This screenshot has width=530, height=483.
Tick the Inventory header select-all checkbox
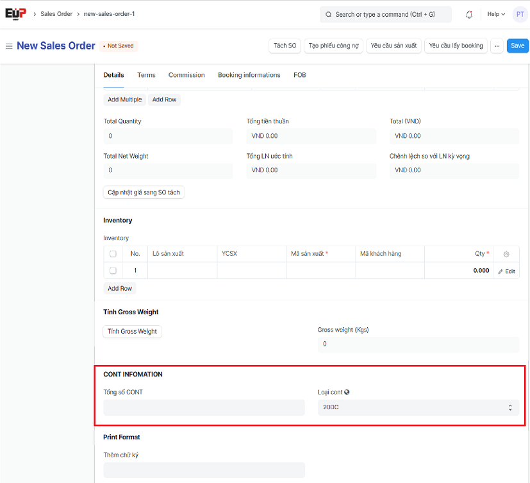tap(113, 254)
